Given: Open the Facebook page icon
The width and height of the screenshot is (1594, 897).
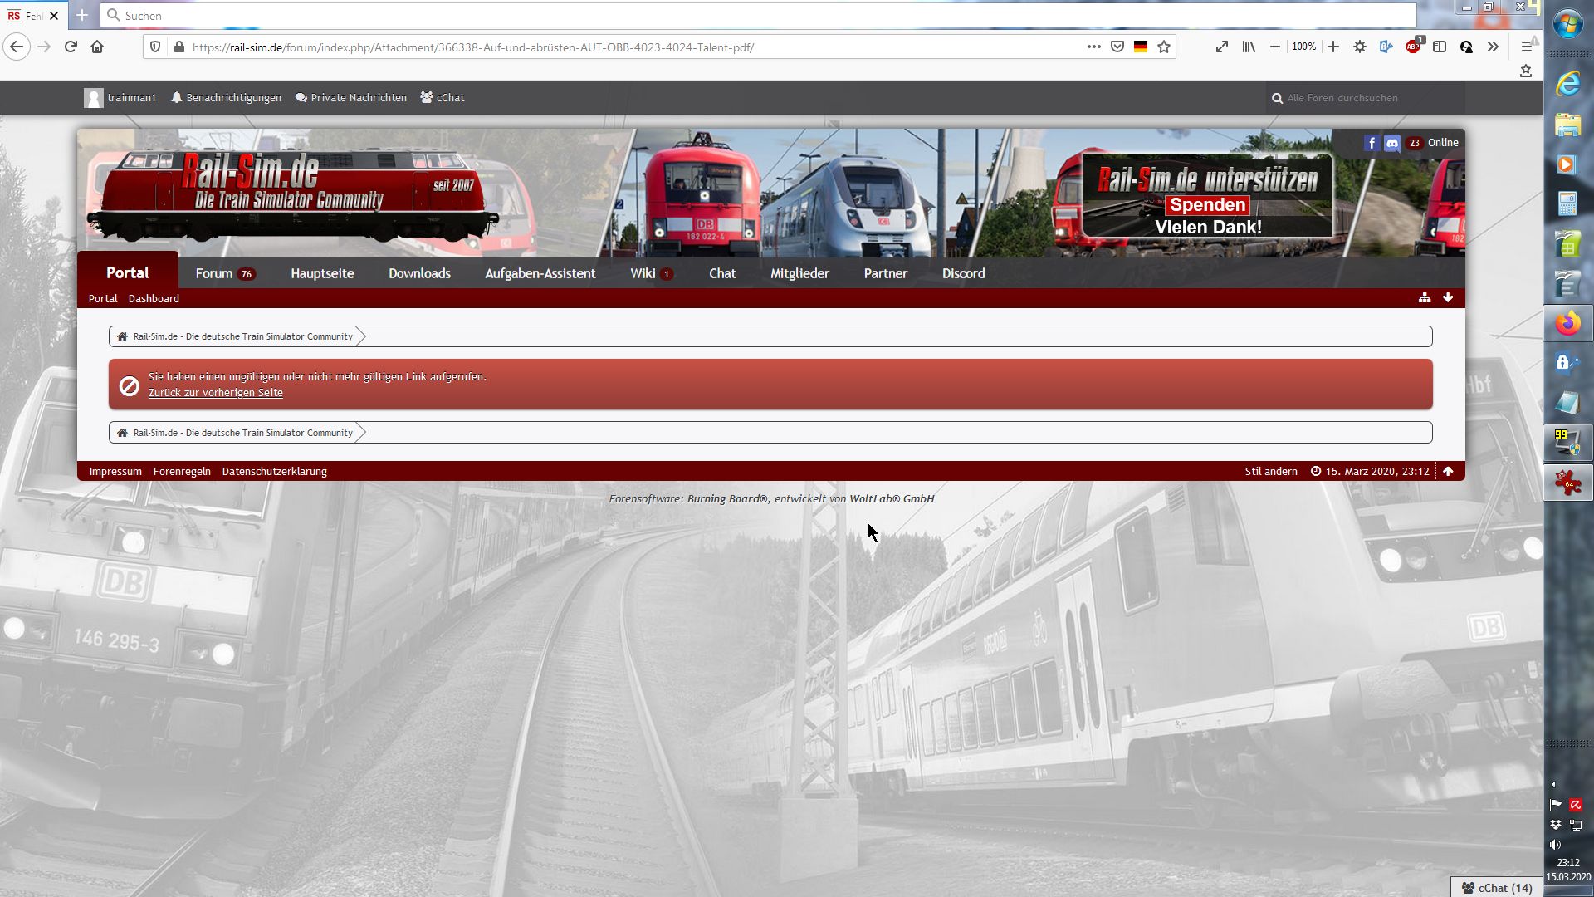Looking at the screenshot, I should [1371, 143].
